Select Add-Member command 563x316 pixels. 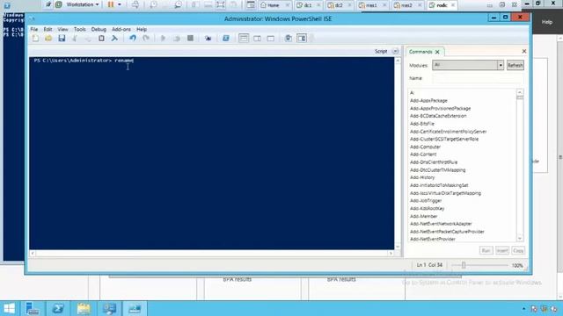(424, 217)
